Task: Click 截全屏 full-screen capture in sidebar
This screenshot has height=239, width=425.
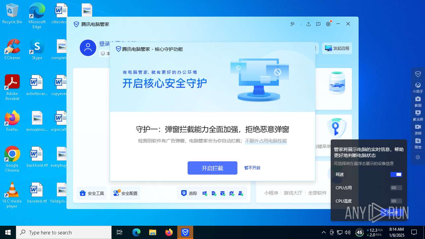Action: (418, 116)
